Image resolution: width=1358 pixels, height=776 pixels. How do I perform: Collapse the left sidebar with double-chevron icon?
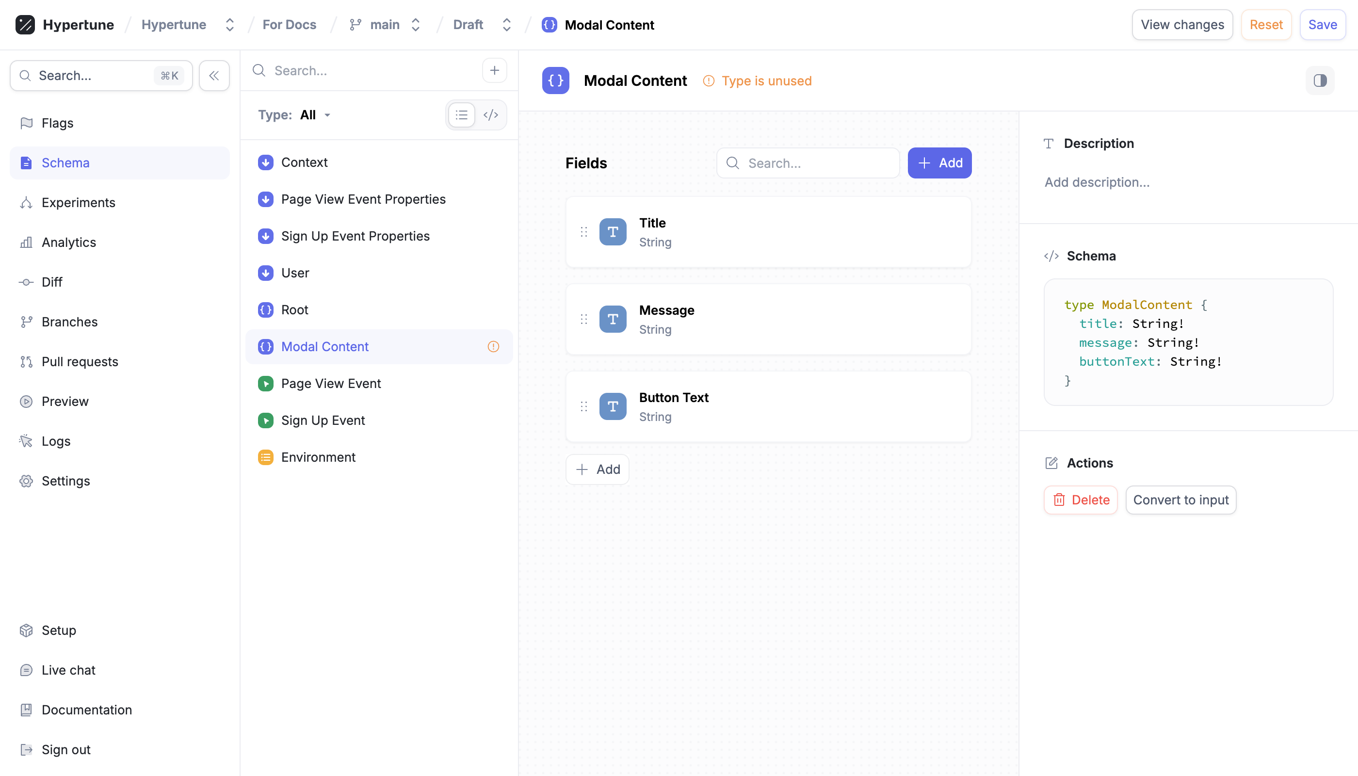click(214, 76)
